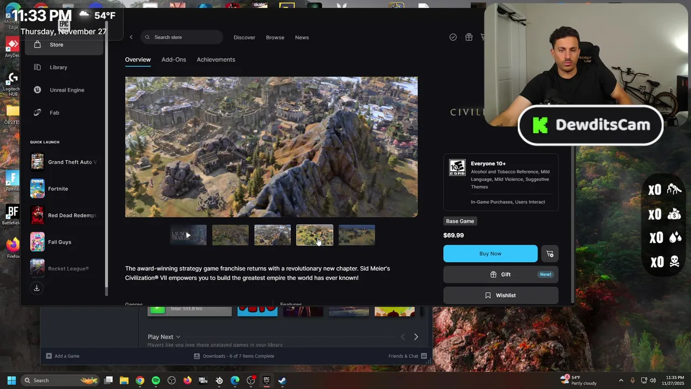Click the Everyone 10+ rating text
Viewport: 691px width, 389px height.
pyautogui.click(x=488, y=164)
